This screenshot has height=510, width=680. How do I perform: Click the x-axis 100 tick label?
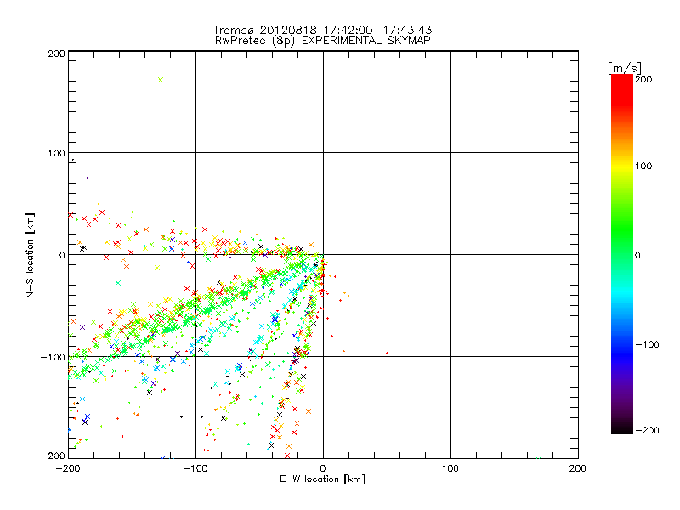pyautogui.click(x=450, y=467)
